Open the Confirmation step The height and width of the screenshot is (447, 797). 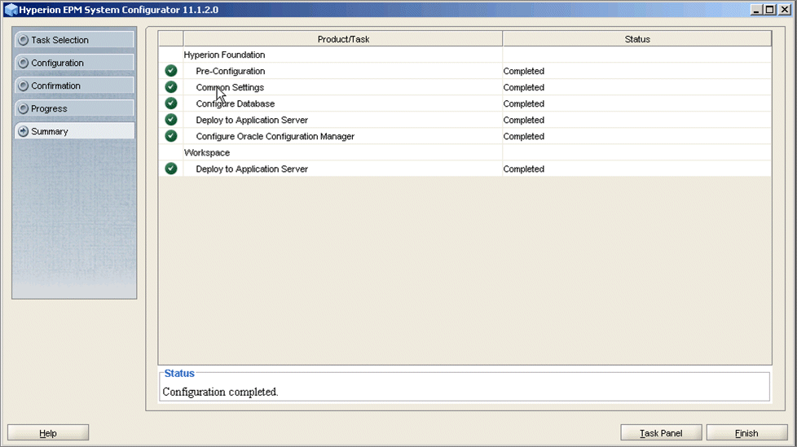click(74, 85)
